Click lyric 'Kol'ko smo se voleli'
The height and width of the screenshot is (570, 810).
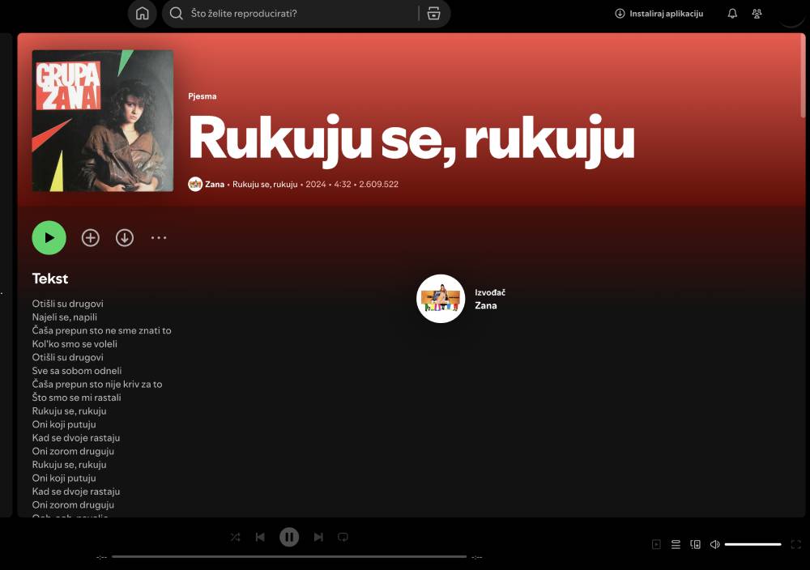click(75, 344)
